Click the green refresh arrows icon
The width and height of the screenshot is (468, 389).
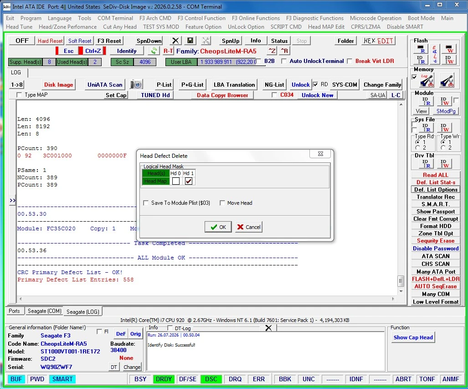point(154,51)
